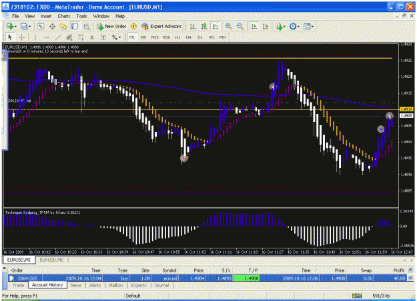The height and width of the screenshot is (301, 417).
Task: Switch to the EURUSD,M5 chart tab
Action: pyautogui.click(x=51, y=260)
